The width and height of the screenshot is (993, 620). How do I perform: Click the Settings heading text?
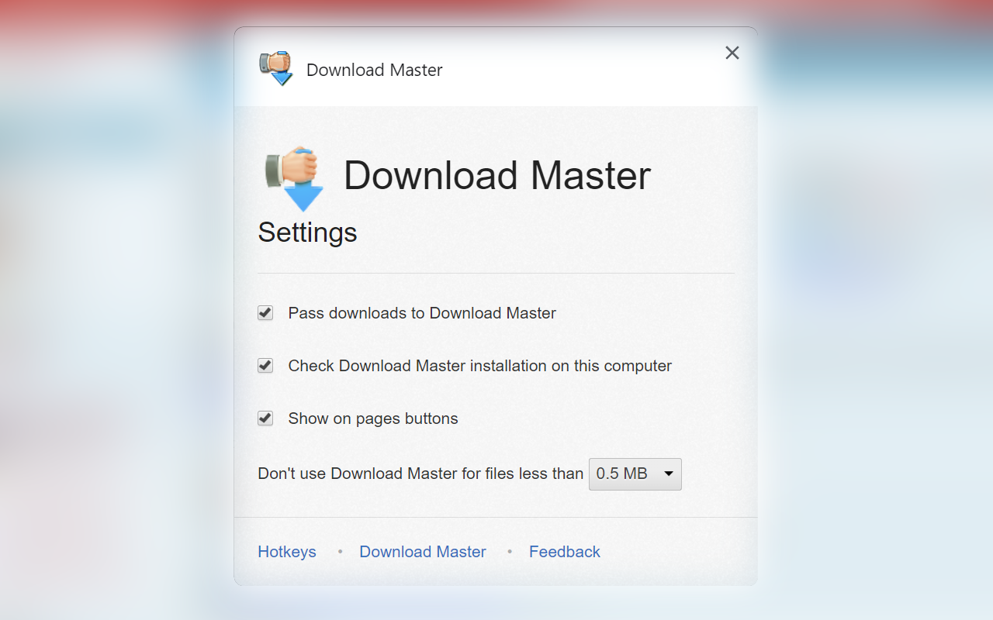307,232
